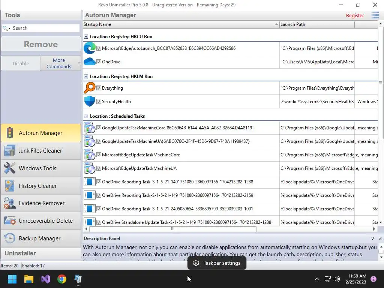Click the Windows Tools wrench icon
Viewport: 384px width, 288px height.
click(x=10, y=168)
